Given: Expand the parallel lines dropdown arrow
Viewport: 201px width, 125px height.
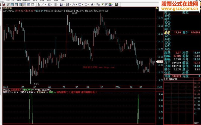Looking at the screenshot, I should coord(52,5).
